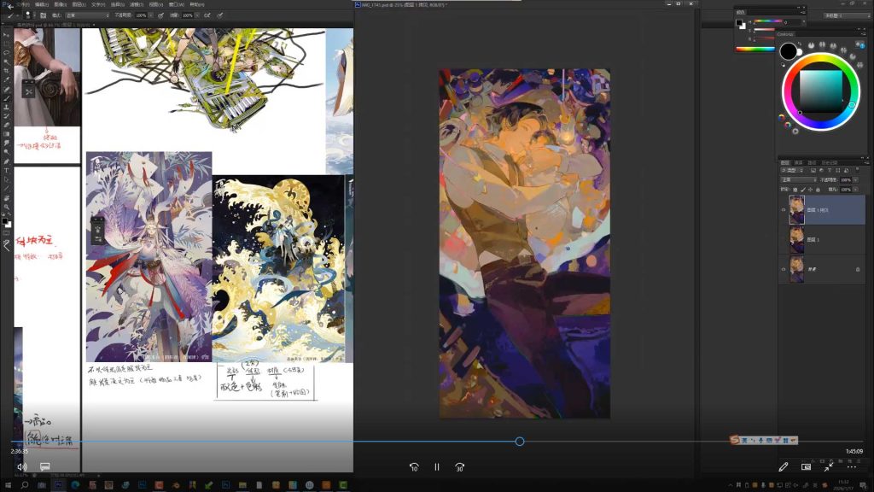
Task: Open the video player's draw pen tool
Action: tap(784, 467)
